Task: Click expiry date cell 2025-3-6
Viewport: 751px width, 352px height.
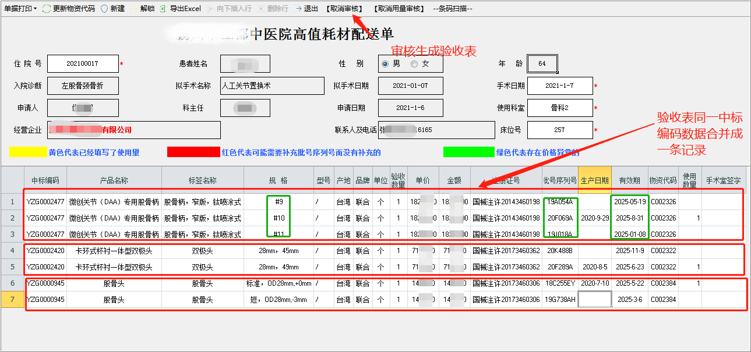Action: pos(630,300)
